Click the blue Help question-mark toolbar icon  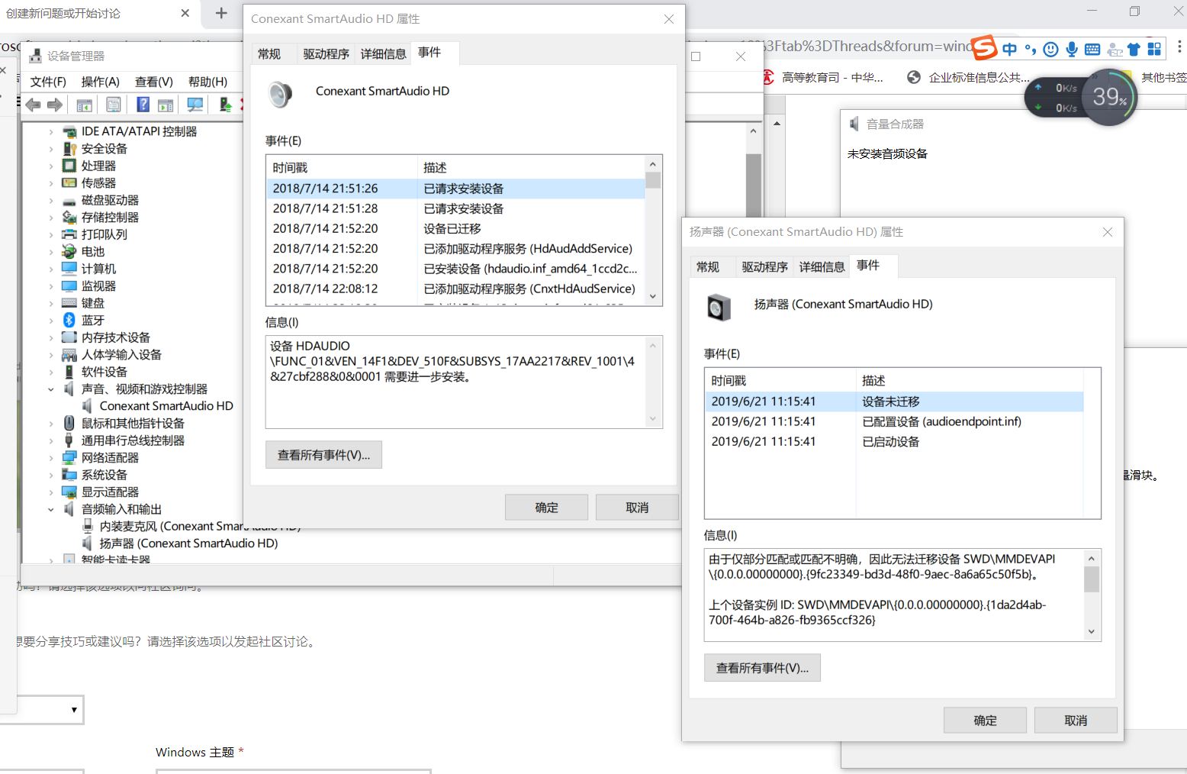point(143,105)
